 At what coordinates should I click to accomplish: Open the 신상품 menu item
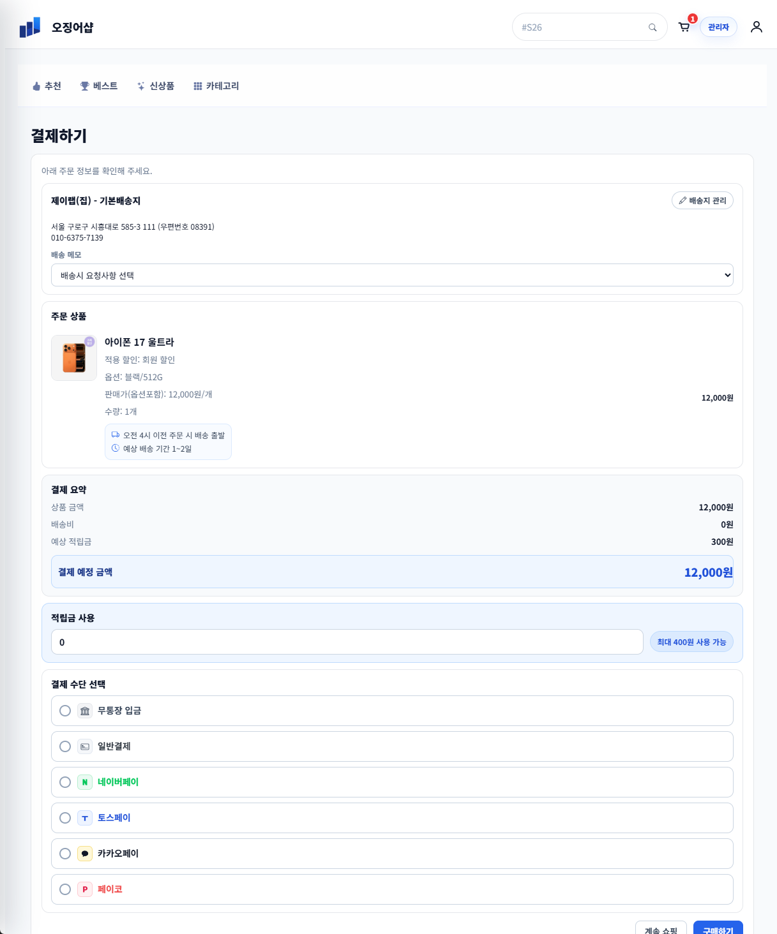[156, 86]
